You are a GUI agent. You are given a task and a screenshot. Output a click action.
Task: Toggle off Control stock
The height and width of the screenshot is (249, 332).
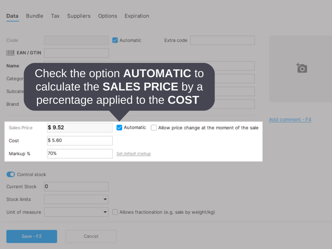10,174
